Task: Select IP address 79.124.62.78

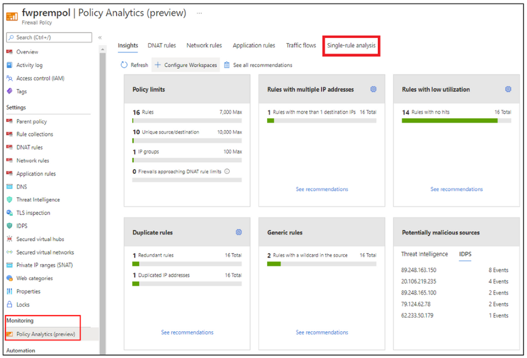Action: coord(416,304)
